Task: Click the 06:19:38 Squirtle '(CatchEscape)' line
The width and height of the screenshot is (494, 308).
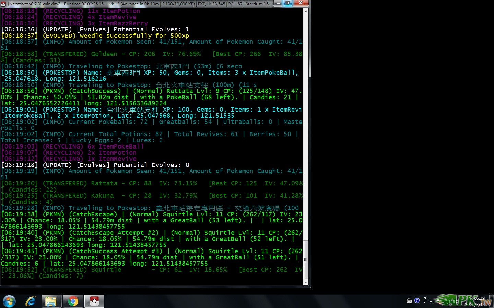Action: (152, 220)
